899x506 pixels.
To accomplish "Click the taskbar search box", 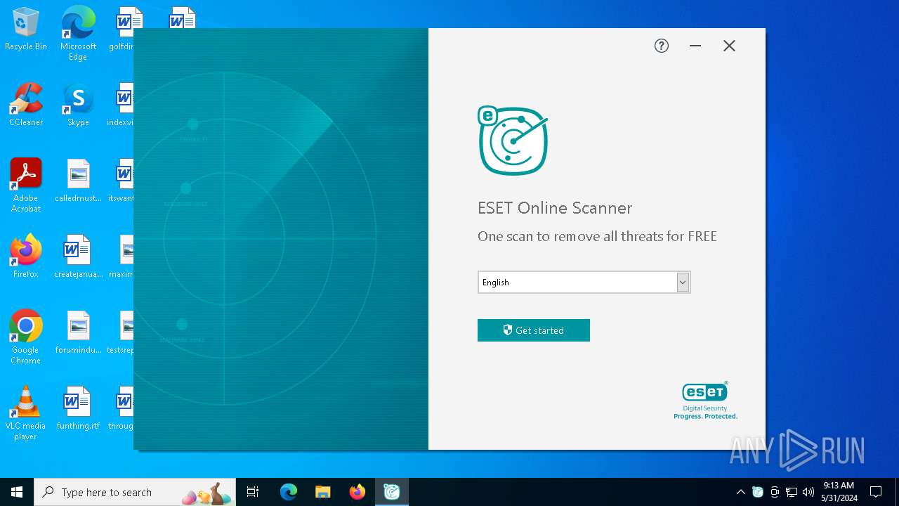I will pyautogui.click(x=135, y=492).
